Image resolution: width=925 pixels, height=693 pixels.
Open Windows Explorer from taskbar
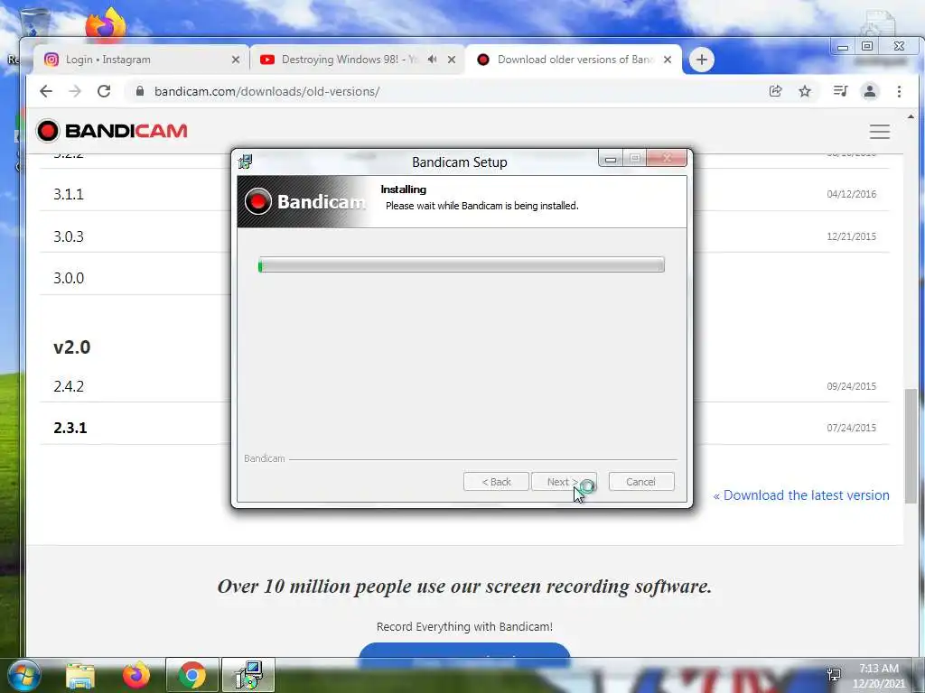point(80,675)
